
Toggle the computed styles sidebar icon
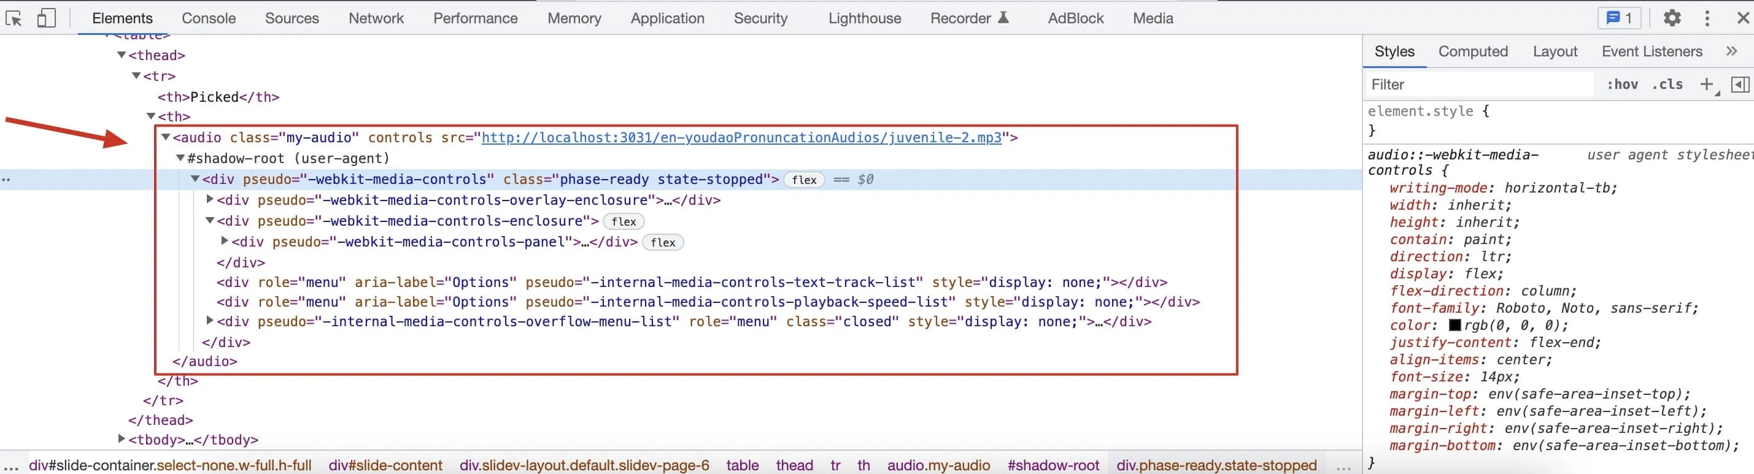pos(1740,85)
